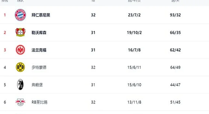Click Dortmund's 64/49 goals figure
Viewport: 209px width, 114px height.
click(x=175, y=68)
